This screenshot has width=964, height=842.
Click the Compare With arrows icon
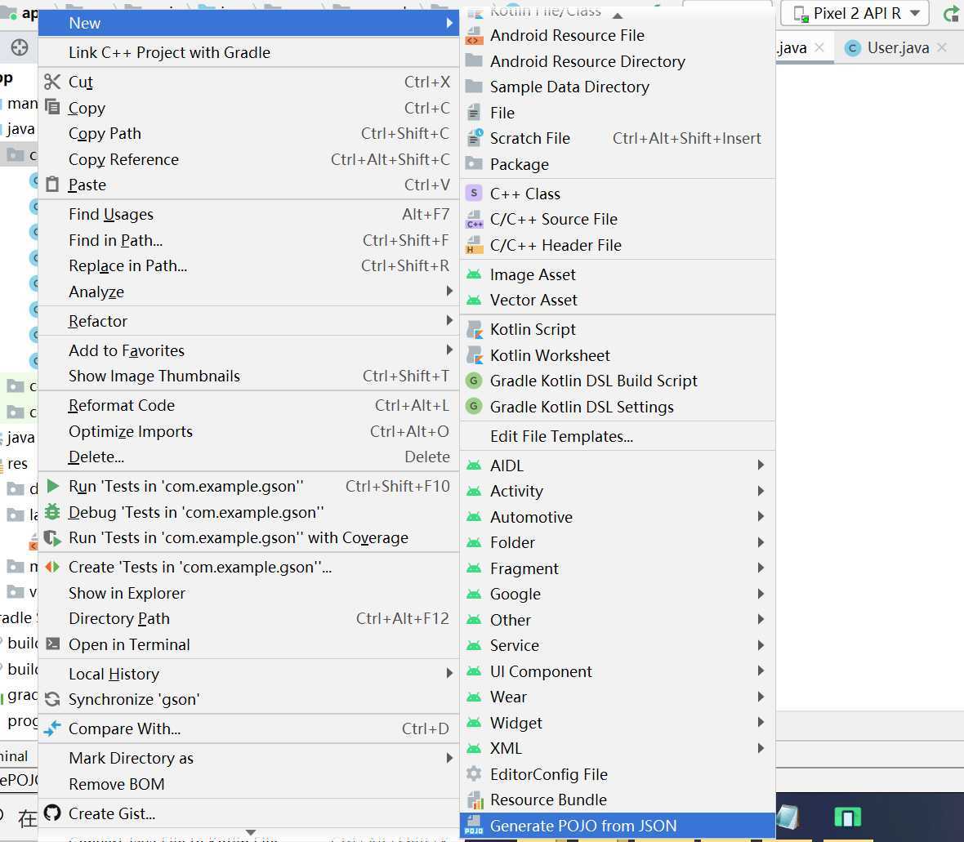click(x=52, y=728)
